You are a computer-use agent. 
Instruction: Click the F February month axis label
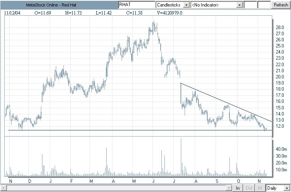(x=72, y=181)
